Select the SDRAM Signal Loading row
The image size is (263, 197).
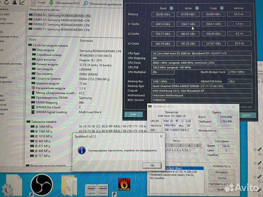[x=66, y=112]
